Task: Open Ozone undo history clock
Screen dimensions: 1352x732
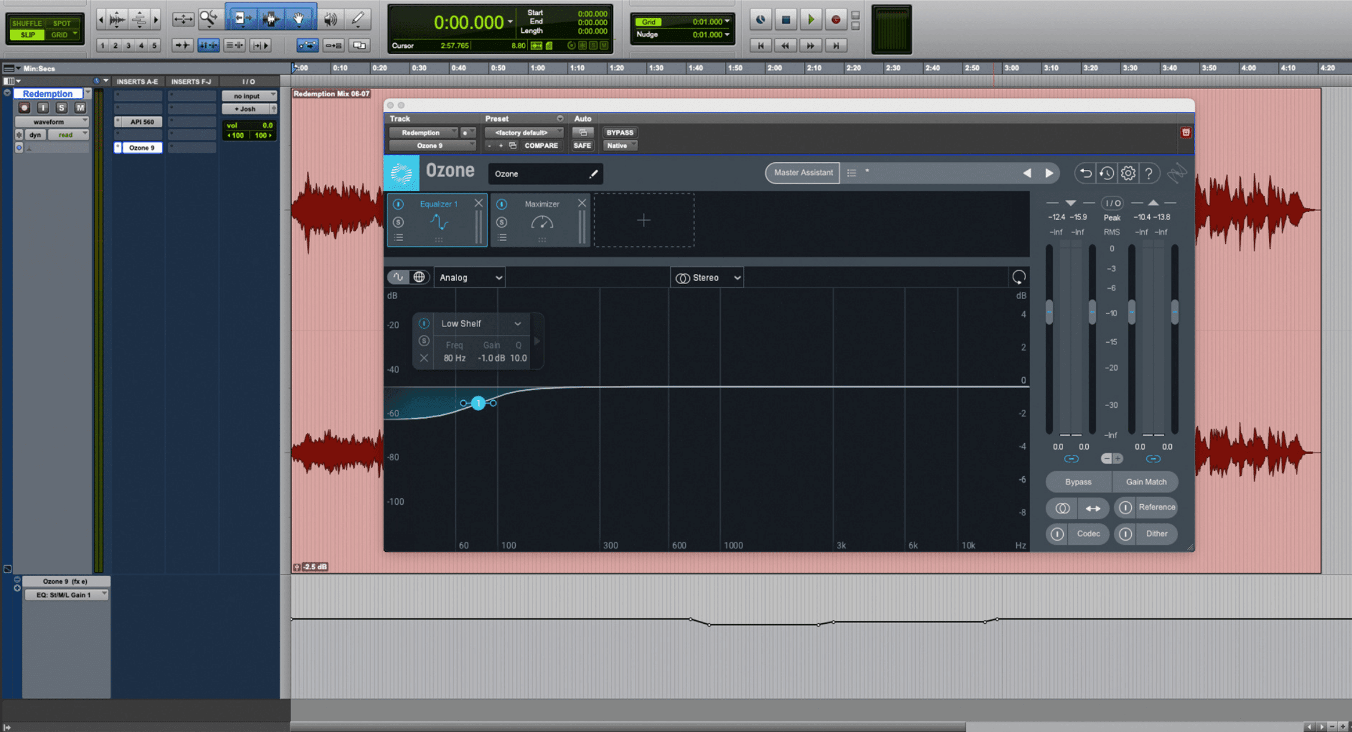Action: (1107, 173)
